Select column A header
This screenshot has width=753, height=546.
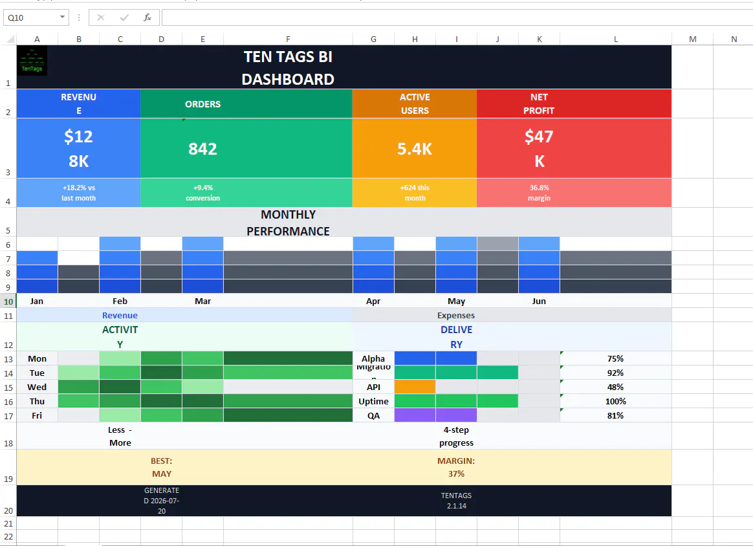pyautogui.click(x=37, y=39)
